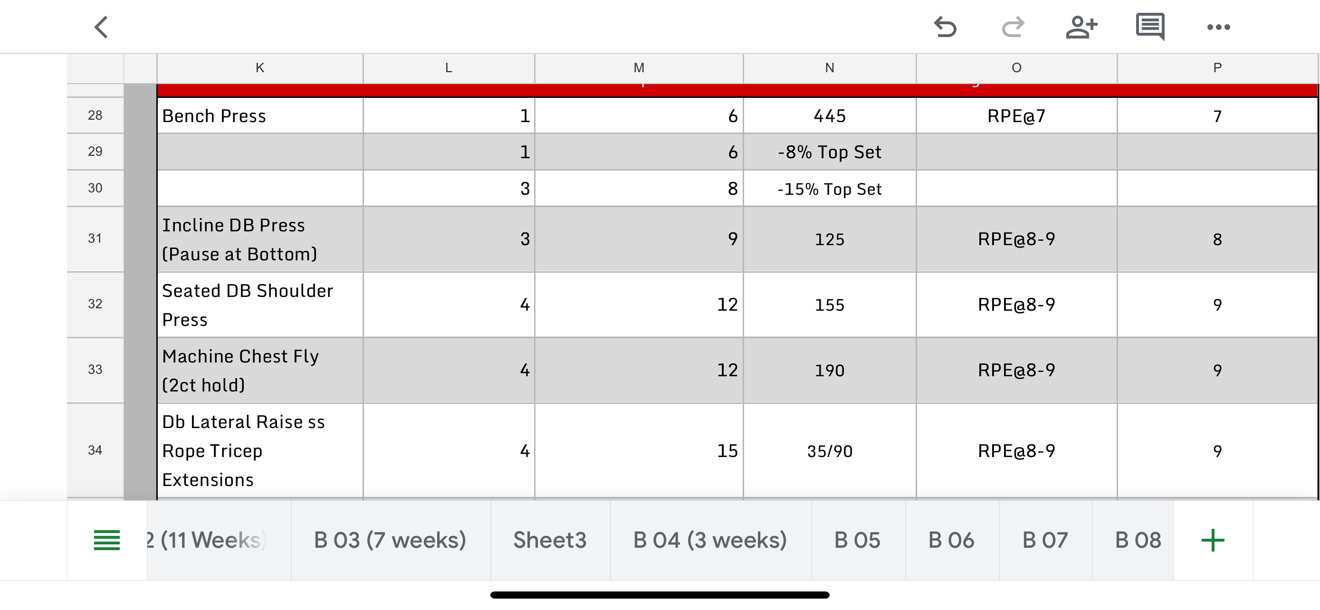This screenshot has height=610, width=1320.
Task: Open the three-dot more options menu
Action: tap(1218, 27)
